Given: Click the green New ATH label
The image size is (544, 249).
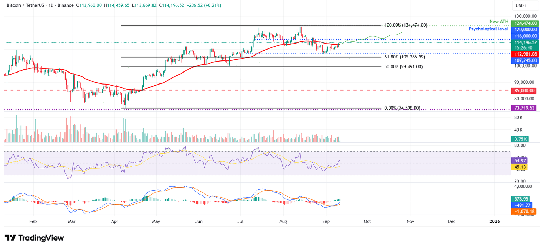Looking at the screenshot, I should coord(499,21).
